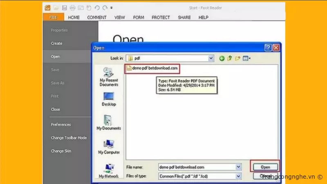
Task: Open the Files of type dropdown
Action: (238, 176)
